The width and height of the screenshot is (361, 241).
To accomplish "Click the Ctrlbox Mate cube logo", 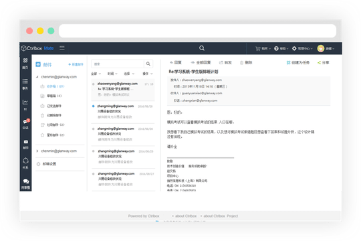I will 23,48.
